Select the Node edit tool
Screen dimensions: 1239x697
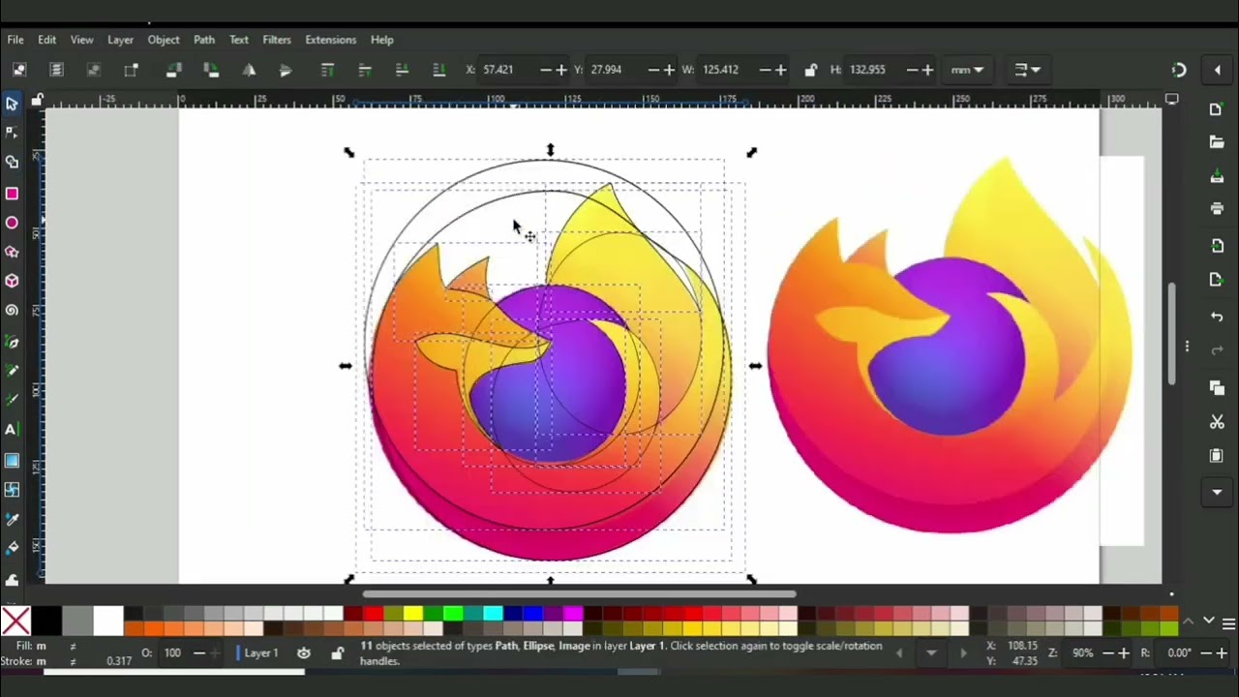pyautogui.click(x=12, y=133)
